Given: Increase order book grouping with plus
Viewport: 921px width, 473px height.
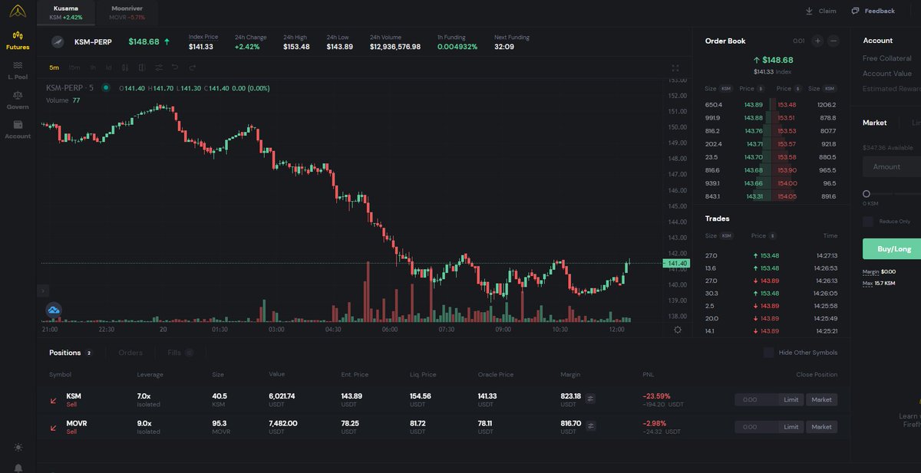Looking at the screenshot, I should 818,41.
